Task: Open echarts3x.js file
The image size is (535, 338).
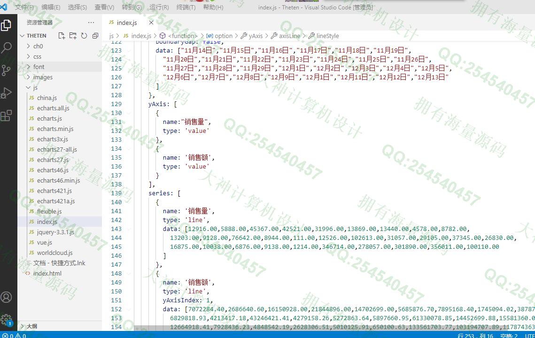Action: point(60,139)
